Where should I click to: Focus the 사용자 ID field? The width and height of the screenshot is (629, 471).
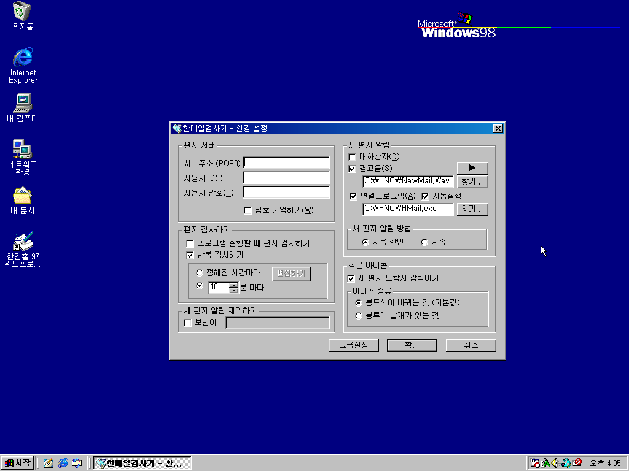coord(286,178)
